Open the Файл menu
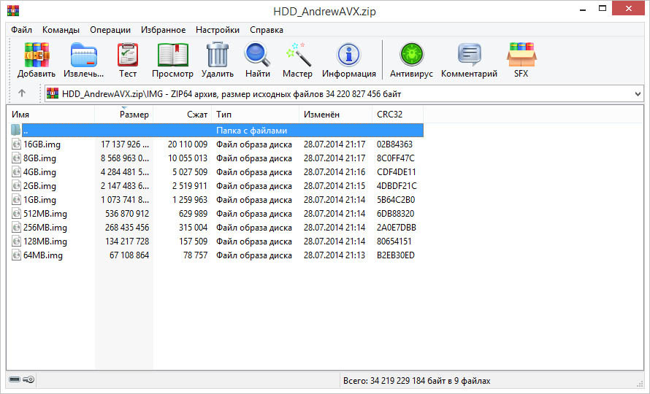 pyautogui.click(x=22, y=30)
